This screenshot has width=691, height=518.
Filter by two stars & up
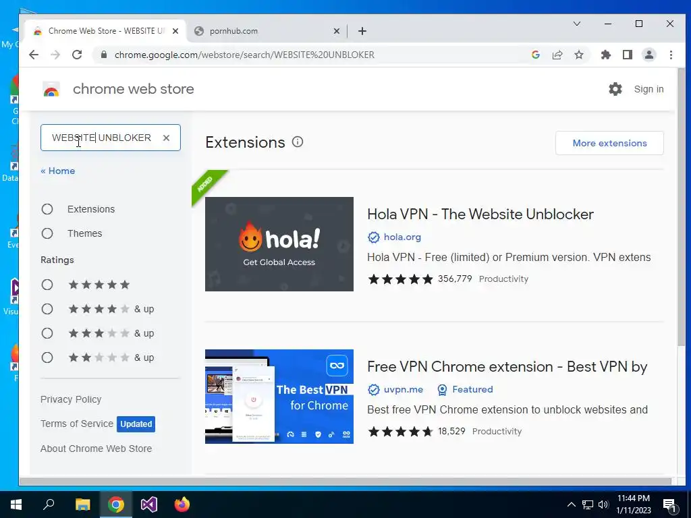coord(47,357)
